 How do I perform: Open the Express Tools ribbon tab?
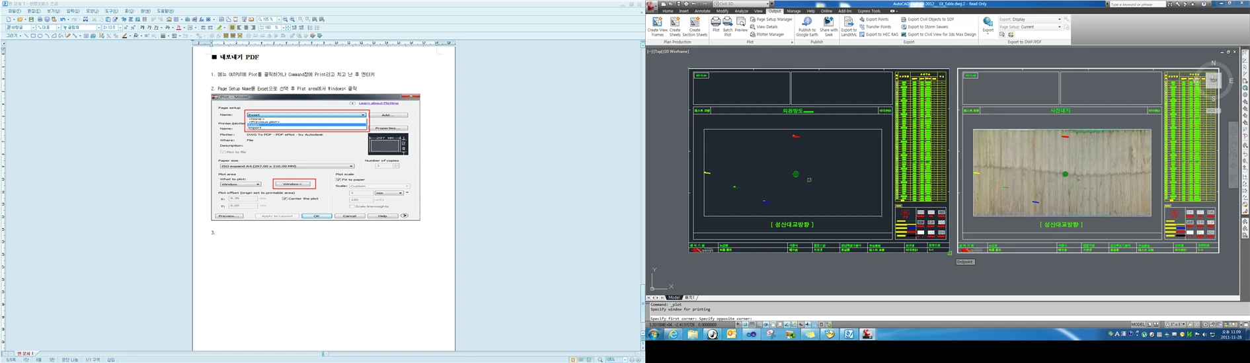click(869, 11)
